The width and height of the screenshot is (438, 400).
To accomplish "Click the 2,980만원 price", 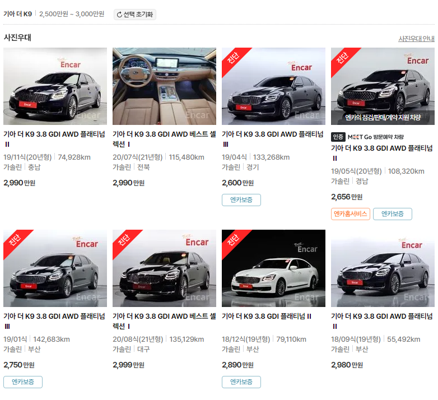I will [x=347, y=365].
